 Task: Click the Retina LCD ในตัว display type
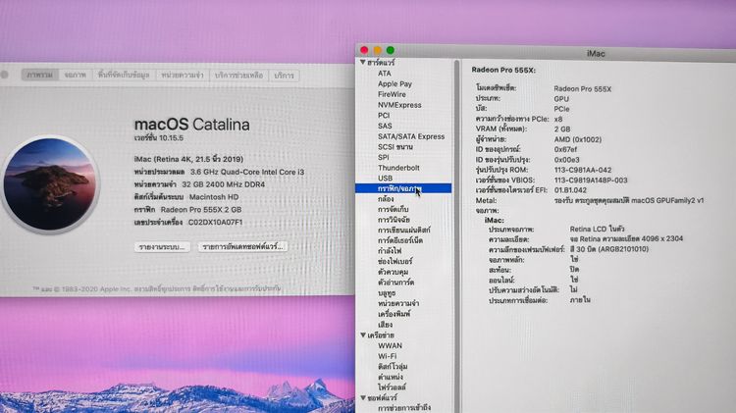pos(597,229)
